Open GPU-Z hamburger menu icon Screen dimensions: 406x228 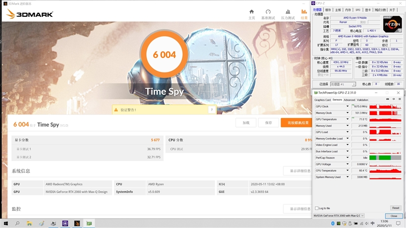coord(400,99)
